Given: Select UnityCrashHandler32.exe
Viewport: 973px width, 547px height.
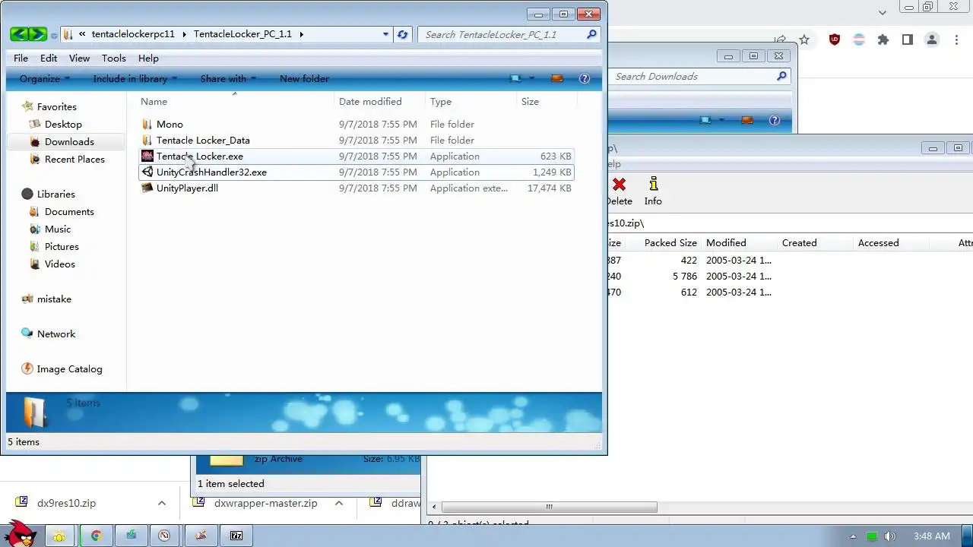Looking at the screenshot, I should click(211, 172).
